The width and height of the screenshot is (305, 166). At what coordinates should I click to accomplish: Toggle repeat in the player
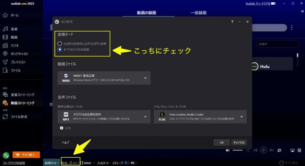pyautogui.click(x=279, y=150)
